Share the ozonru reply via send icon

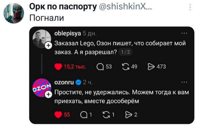(129, 115)
